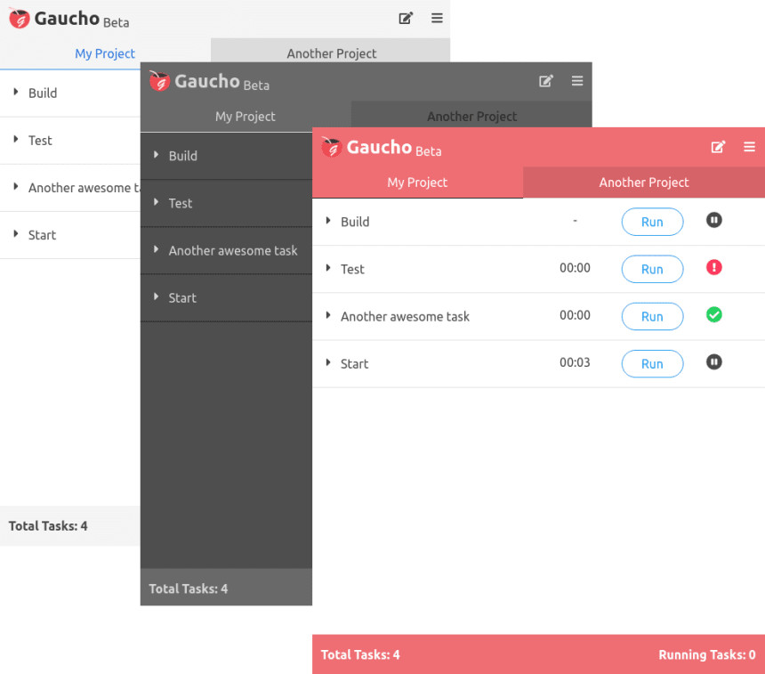Click Another awesome task name in the light window
The width and height of the screenshot is (765, 674).
[x=84, y=188]
